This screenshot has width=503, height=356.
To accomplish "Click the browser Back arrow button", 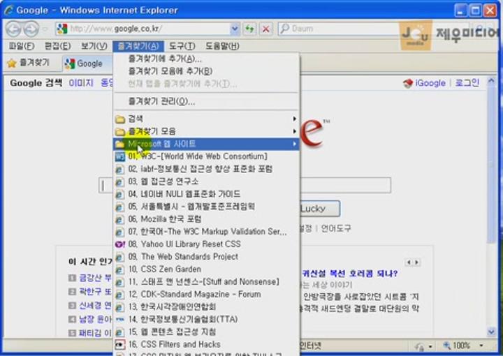I will tap(14, 29).
